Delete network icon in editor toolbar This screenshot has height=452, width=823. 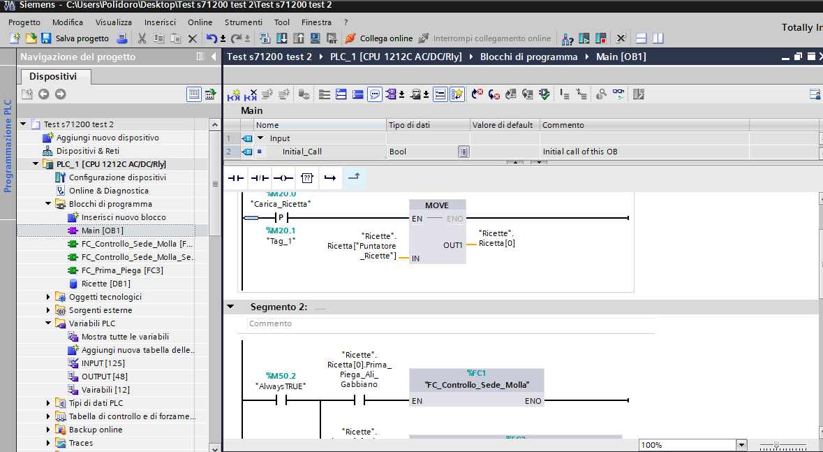click(x=251, y=94)
